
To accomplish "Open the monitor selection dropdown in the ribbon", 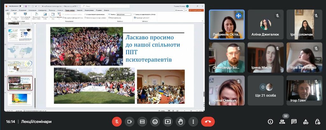I will point(124,14).
